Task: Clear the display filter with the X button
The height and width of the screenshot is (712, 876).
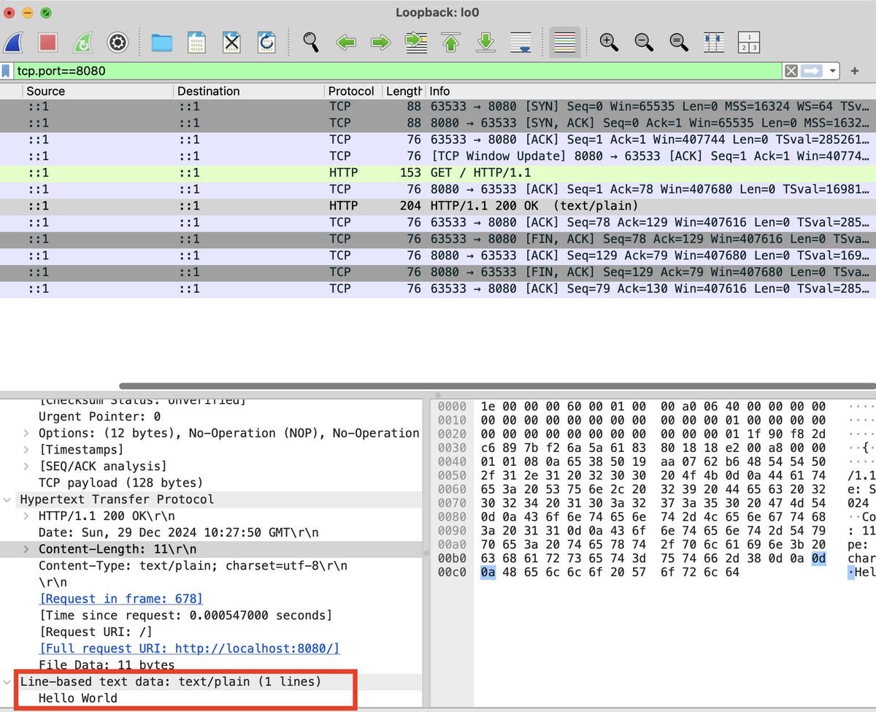Action: tap(791, 71)
